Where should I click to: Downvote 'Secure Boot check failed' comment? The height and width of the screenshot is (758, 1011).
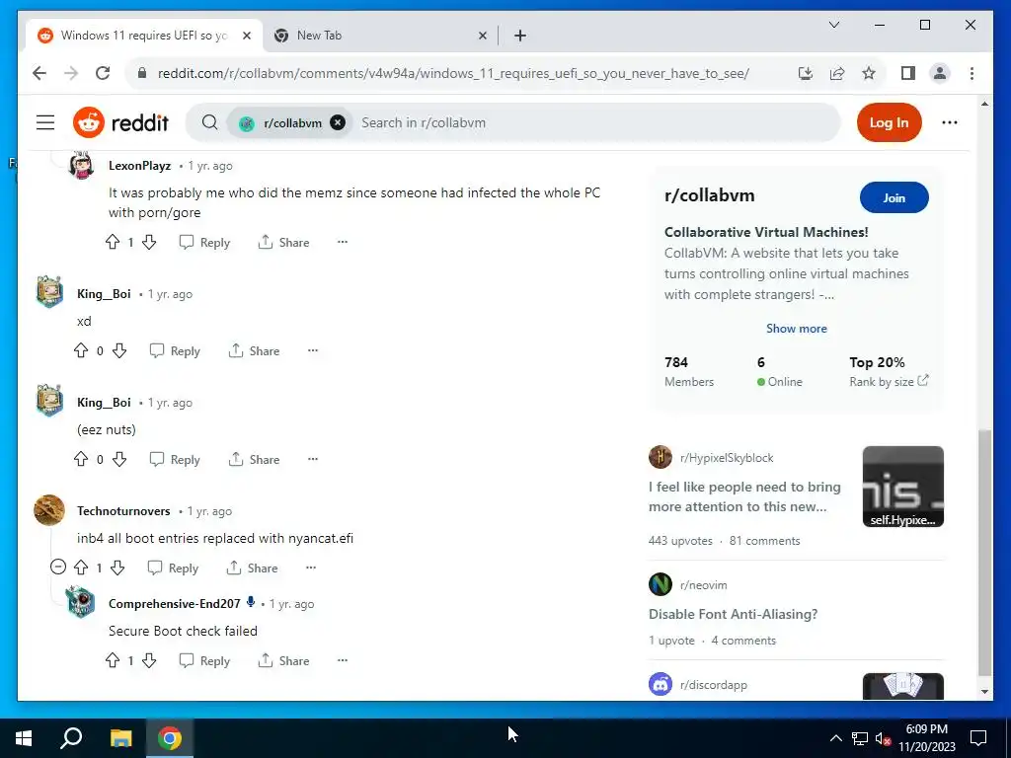click(149, 660)
